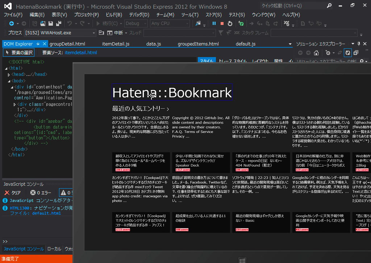371x263 pixels.
Task: Click the Save All double-disk icon
Action: (59, 23)
